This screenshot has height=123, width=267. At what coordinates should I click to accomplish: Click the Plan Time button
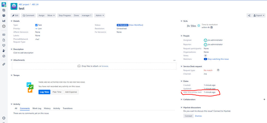click(57, 92)
